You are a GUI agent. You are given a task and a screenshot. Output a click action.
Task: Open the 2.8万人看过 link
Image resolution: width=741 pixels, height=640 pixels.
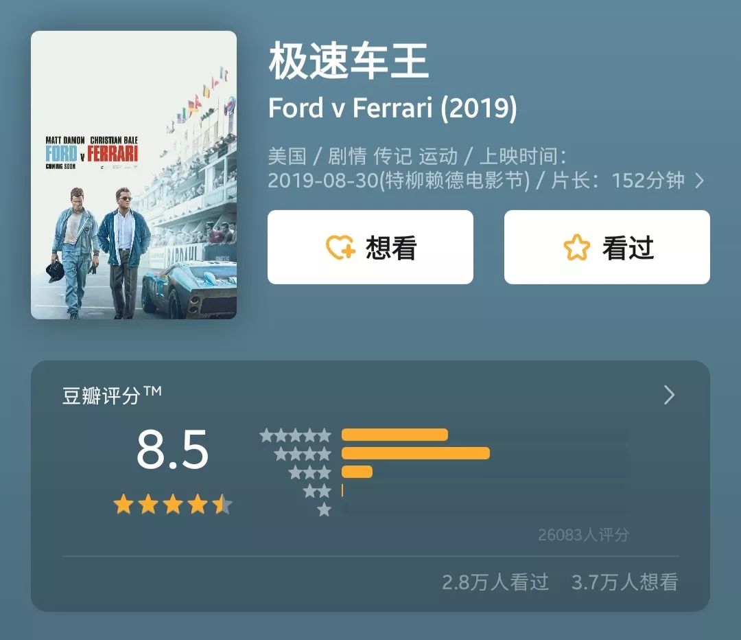point(495,582)
